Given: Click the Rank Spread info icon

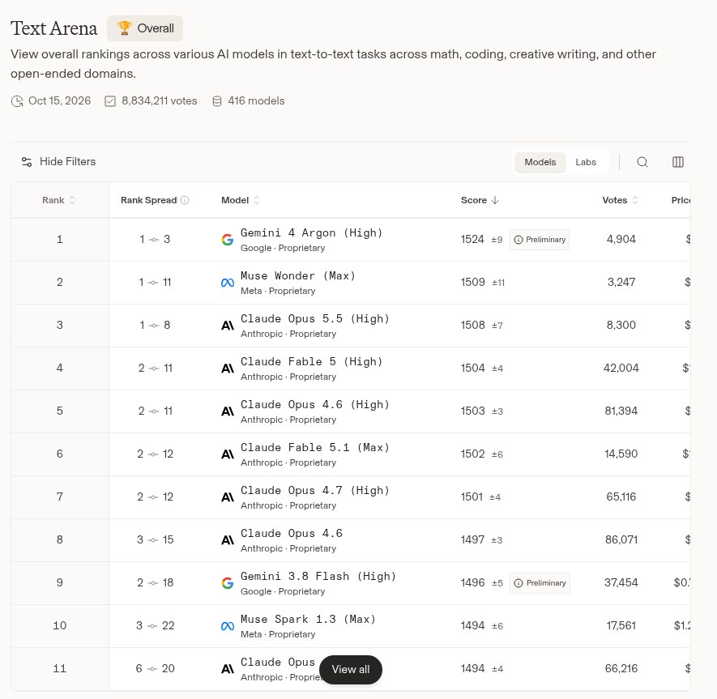Looking at the screenshot, I should click(185, 200).
